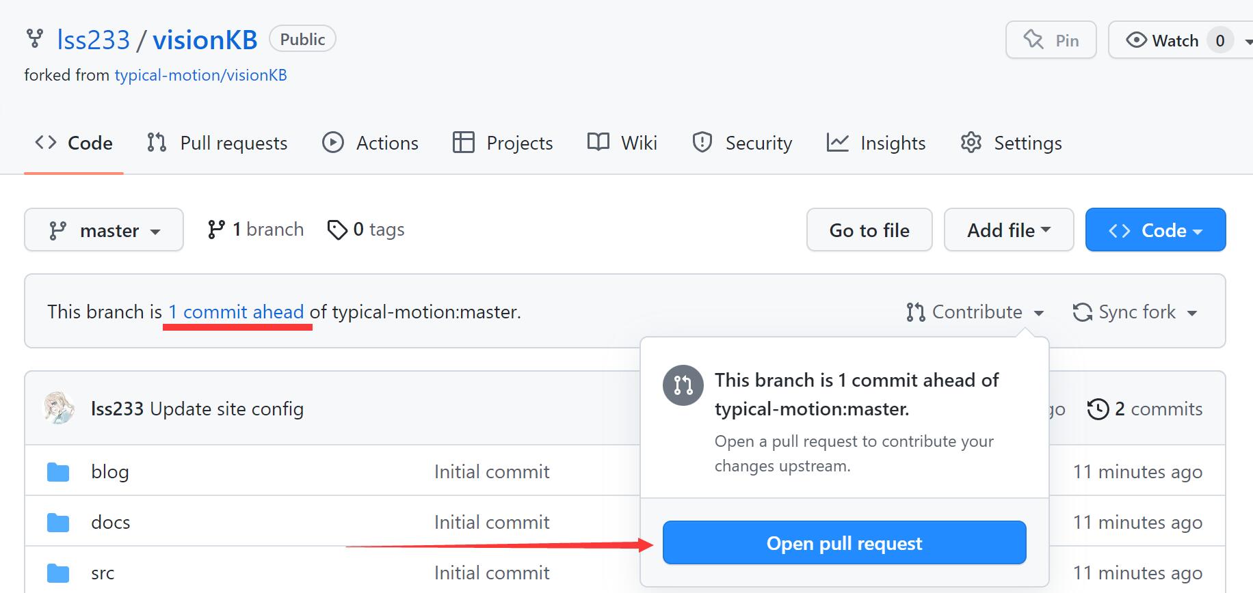Open the Pull requests tab
Screen dimensions: 1253x593
pyautogui.click(x=217, y=143)
